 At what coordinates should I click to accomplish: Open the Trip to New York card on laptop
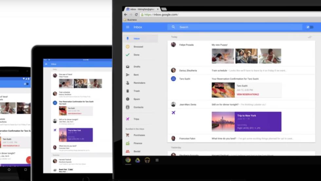(246, 122)
